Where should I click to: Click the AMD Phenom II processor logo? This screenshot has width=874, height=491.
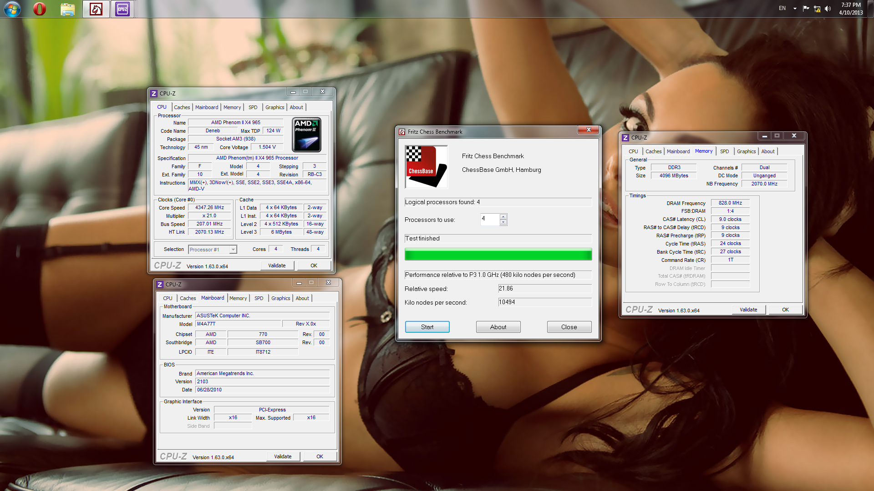306,135
